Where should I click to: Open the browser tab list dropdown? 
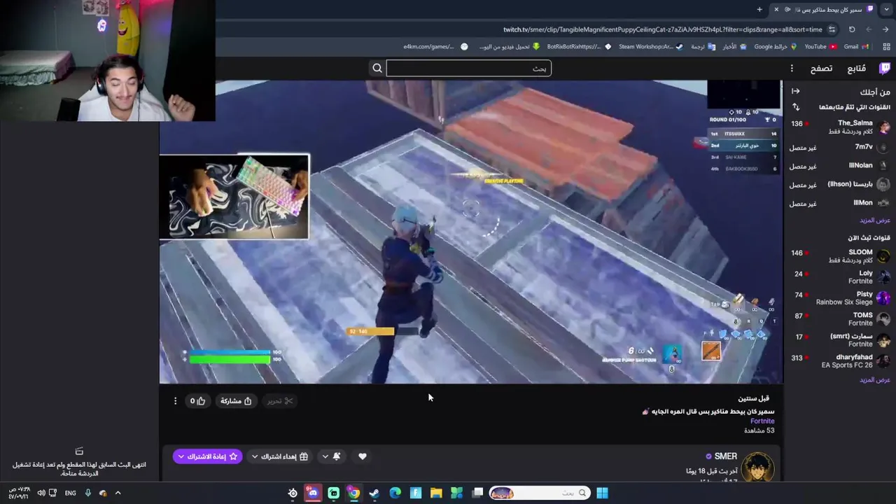pyautogui.click(x=887, y=9)
